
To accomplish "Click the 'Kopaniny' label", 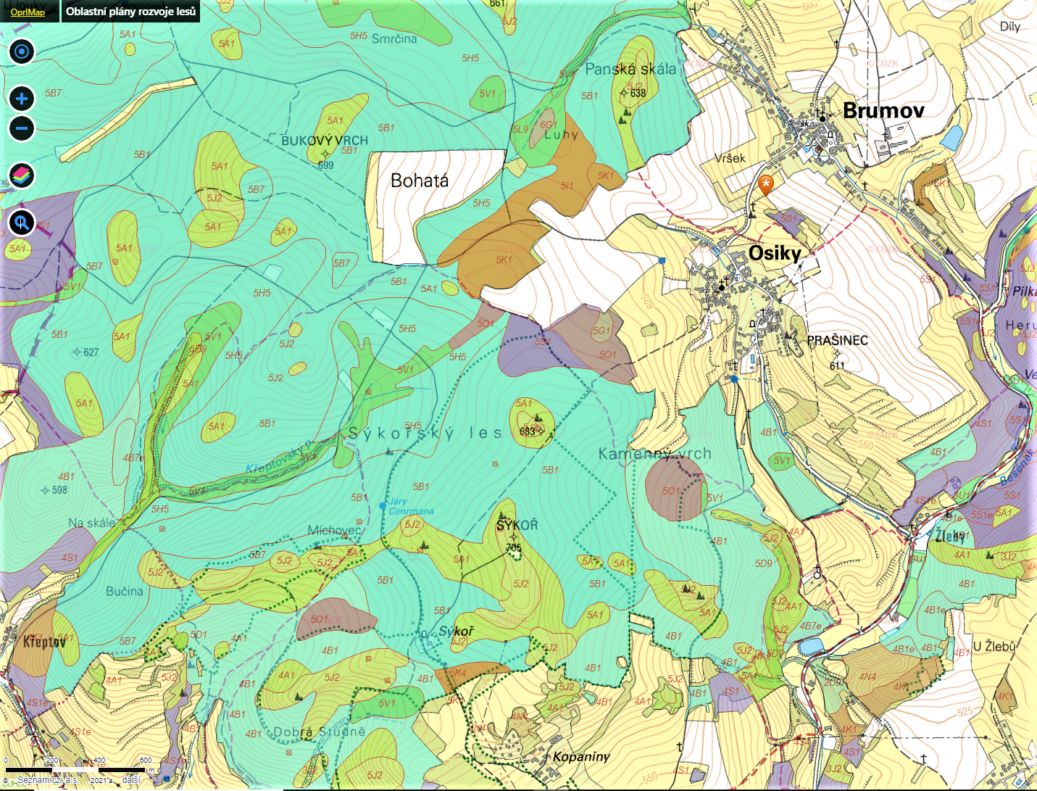I will (581, 757).
